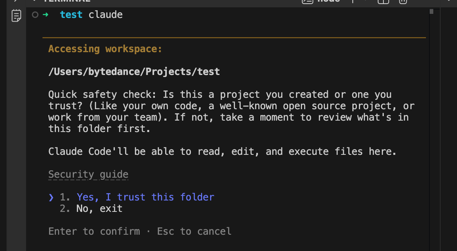Screen dimensions: 457x251
Task: Click the terminal scrollbar thumb
Action: pyautogui.click(x=431, y=12)
